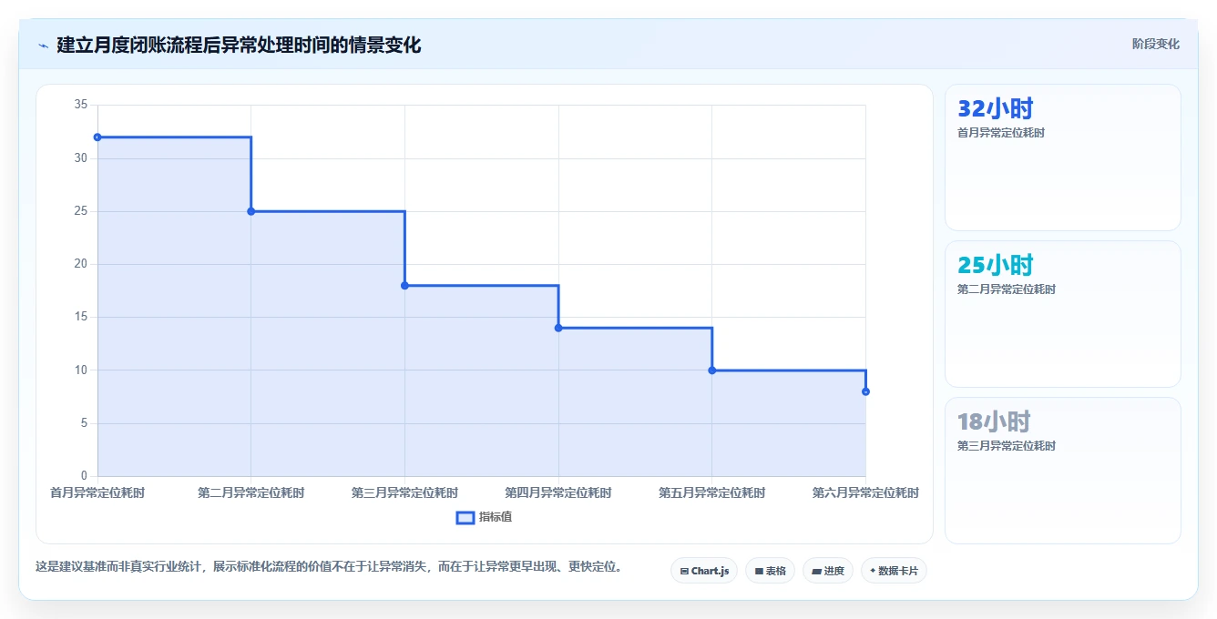Click the card caption 第三月异常定位耗时

(x=1007, y=446)
